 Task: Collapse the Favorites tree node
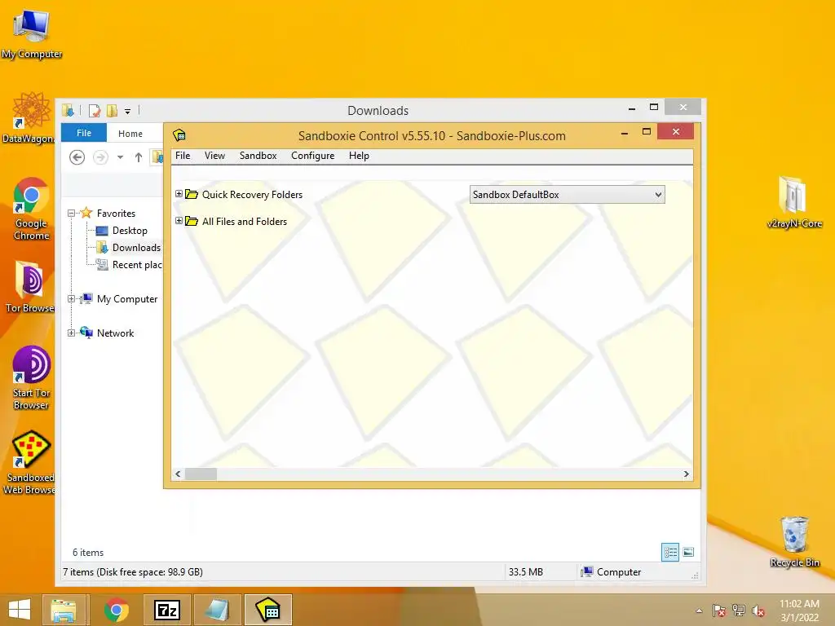click(72, 214)
